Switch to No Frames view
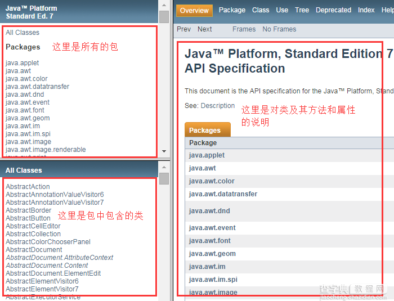Image resolution: width=394 pixels, height=301 pixels. click(279, 29)
